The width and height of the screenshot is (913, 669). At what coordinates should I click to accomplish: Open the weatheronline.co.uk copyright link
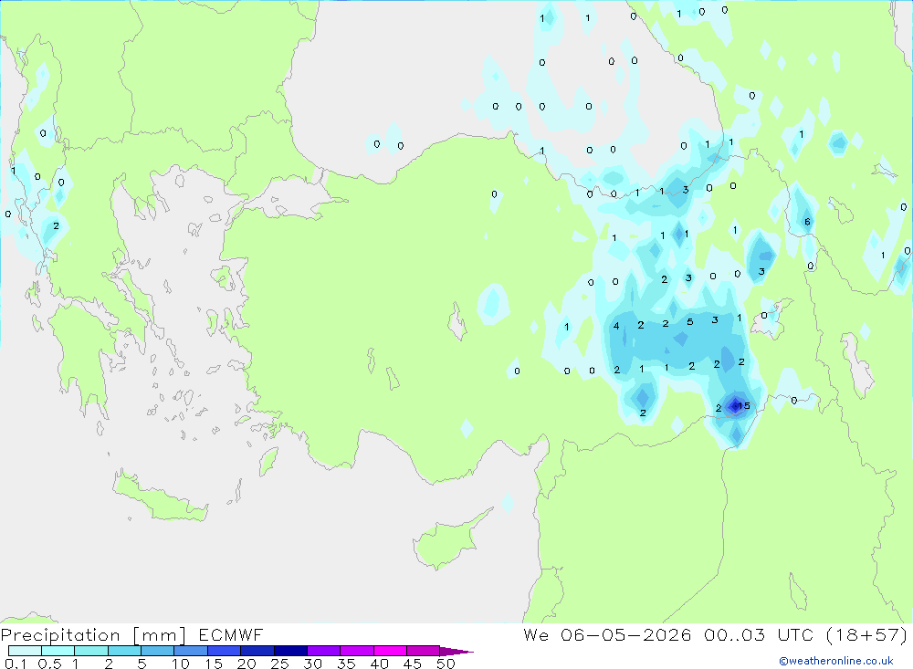tap(836, 661)
